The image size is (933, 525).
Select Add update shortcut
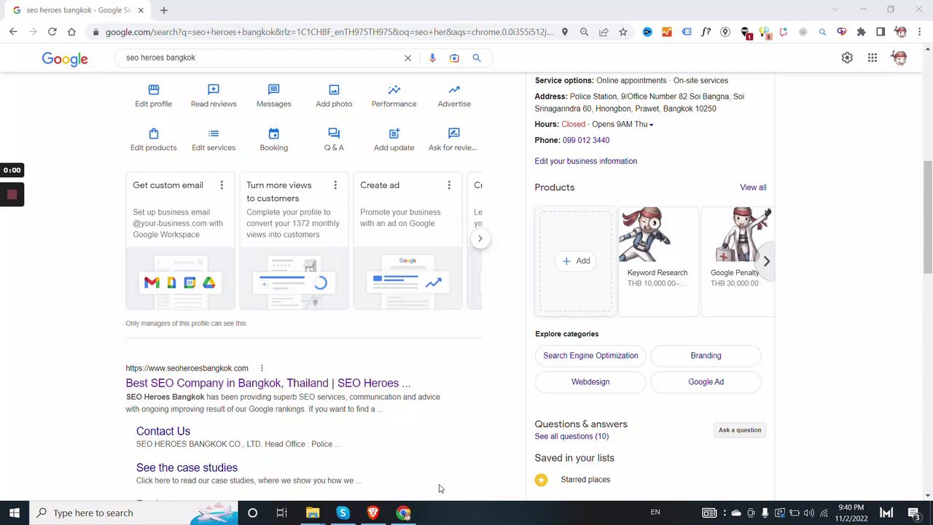click(394, 139)
